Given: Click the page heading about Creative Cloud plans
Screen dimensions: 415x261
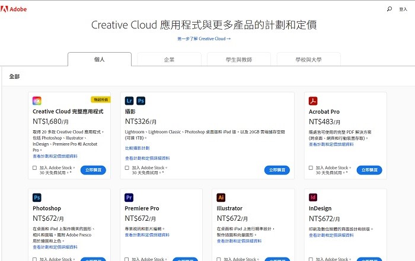Looking at the screenshot, I should (x=204, y=25).
